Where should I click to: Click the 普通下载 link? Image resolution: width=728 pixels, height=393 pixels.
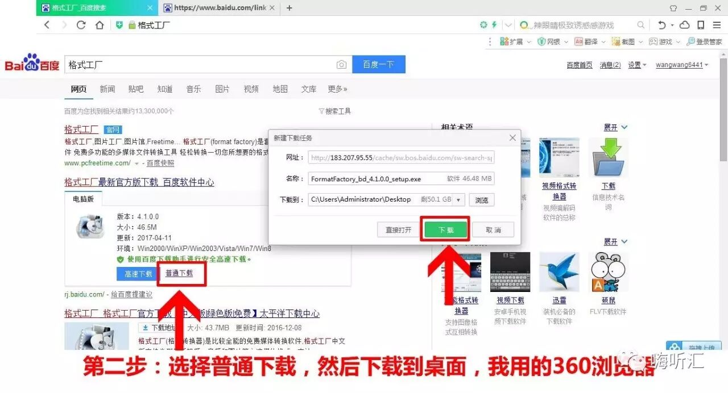pos(179,273)
